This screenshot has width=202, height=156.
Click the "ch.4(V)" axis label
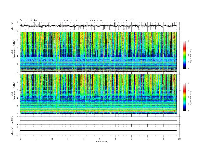tap(12, 131)
